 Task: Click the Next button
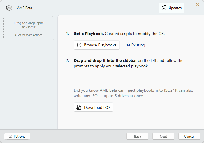pos(163,136)
